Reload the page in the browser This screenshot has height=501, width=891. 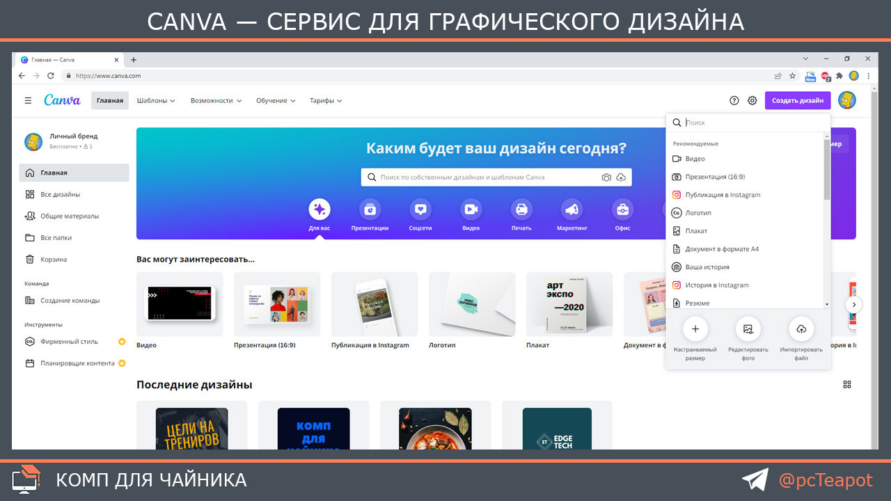50,76
